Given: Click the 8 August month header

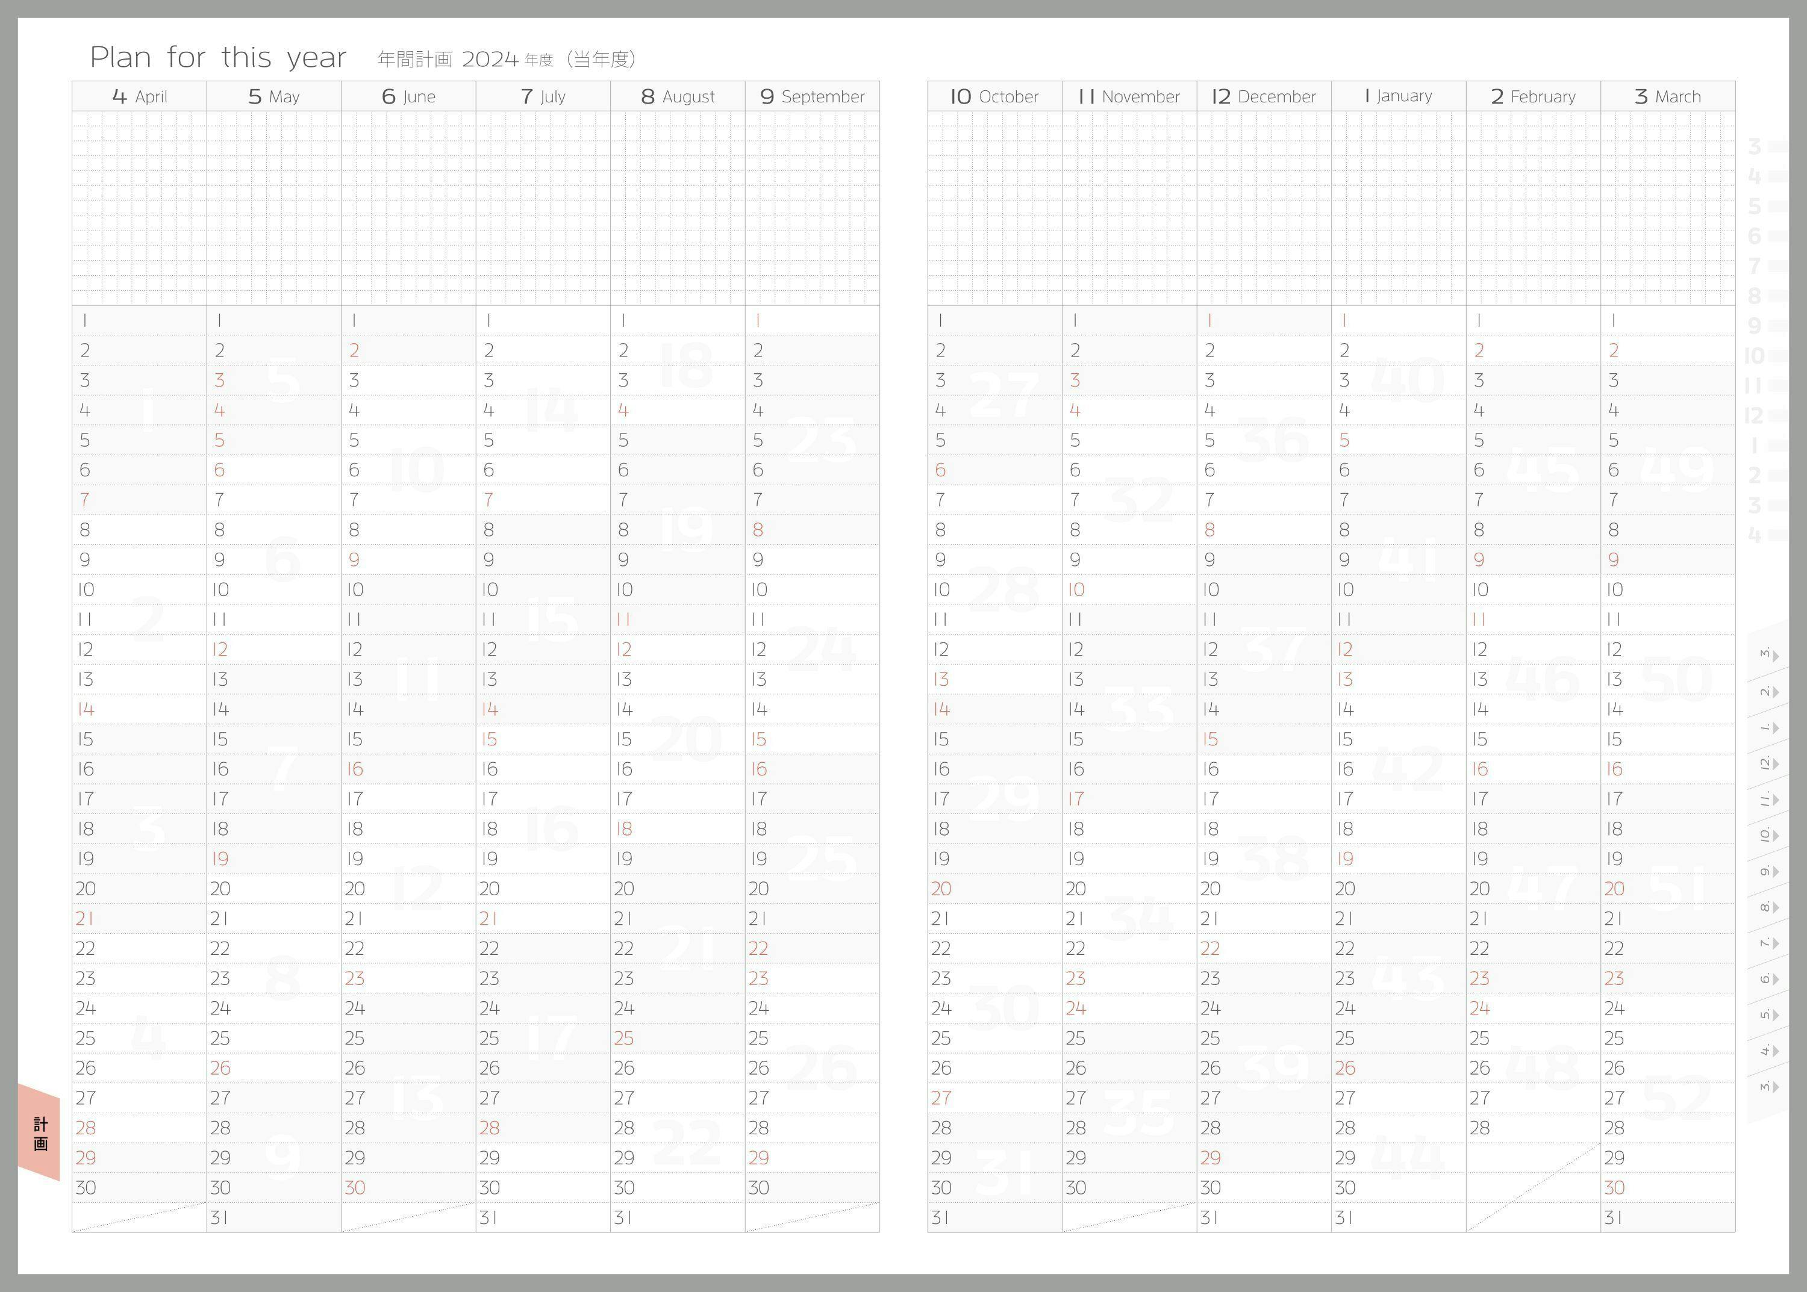Looking at the screenshot, I should click(x=678, y=96).
